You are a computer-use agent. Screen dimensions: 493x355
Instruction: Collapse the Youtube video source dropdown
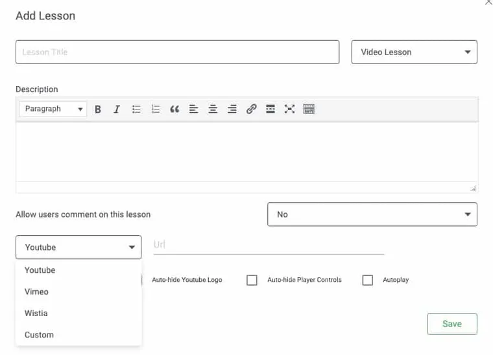pyautogui.click(x=78, y=247)
